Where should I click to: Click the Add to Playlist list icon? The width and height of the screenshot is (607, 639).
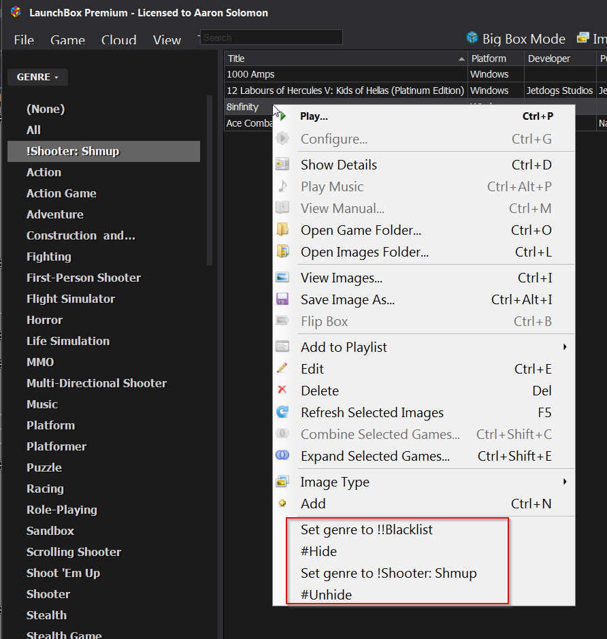point(282,346)
